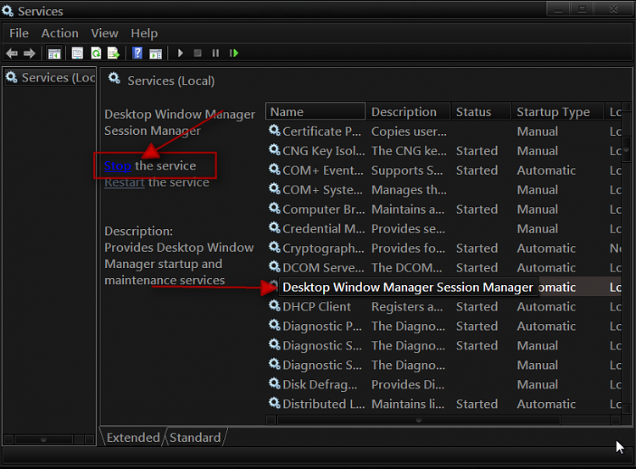Open the Help menu
This screenshot has height=469, width=636.
144,33
